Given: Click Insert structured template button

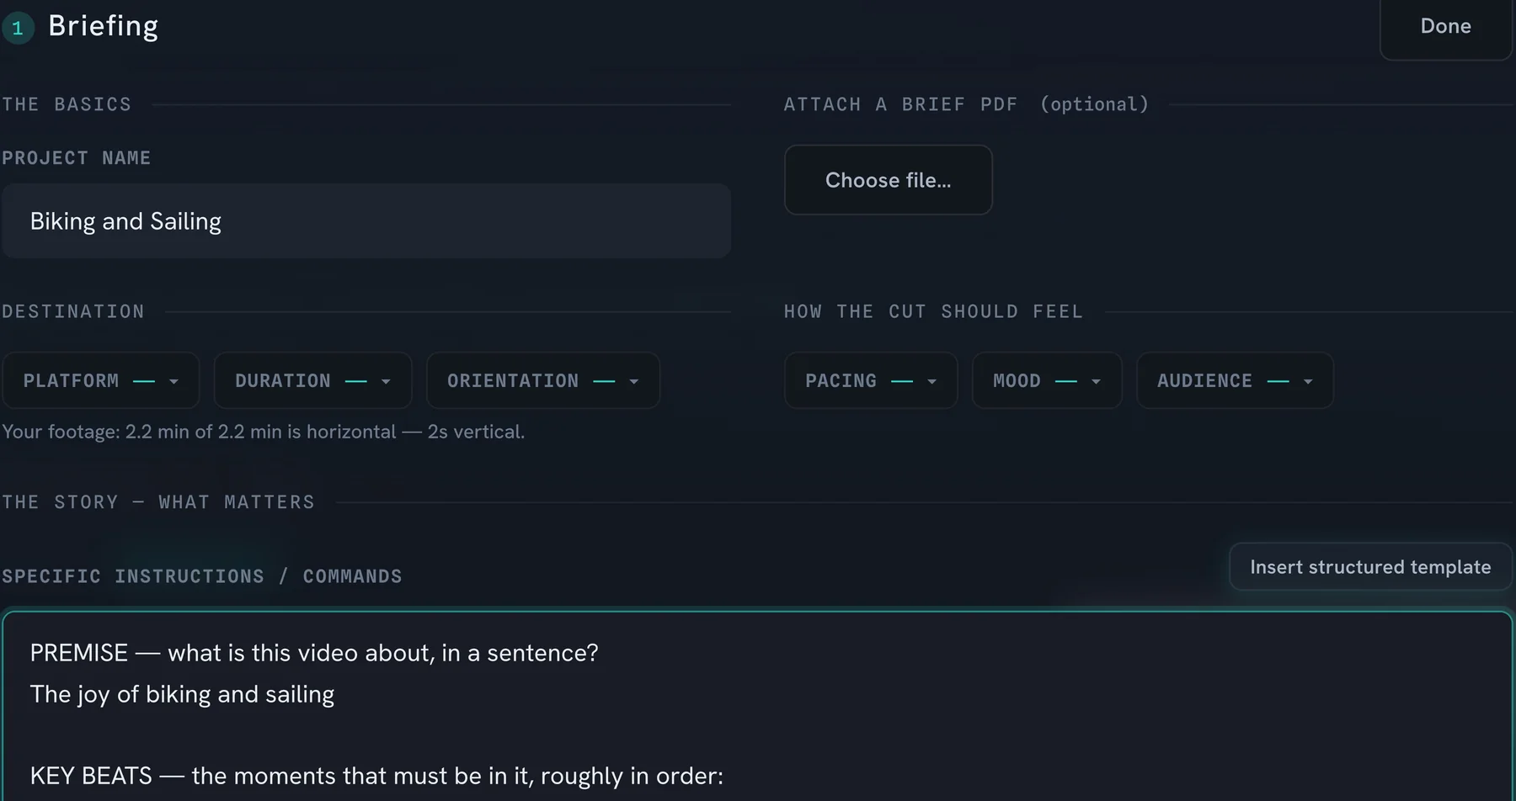Looking at the screenshot, I should [1370, 567].
